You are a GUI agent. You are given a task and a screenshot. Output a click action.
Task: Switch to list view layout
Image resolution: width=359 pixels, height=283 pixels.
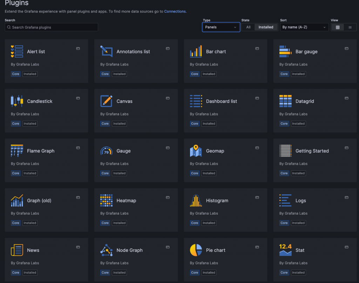point(350,27)
